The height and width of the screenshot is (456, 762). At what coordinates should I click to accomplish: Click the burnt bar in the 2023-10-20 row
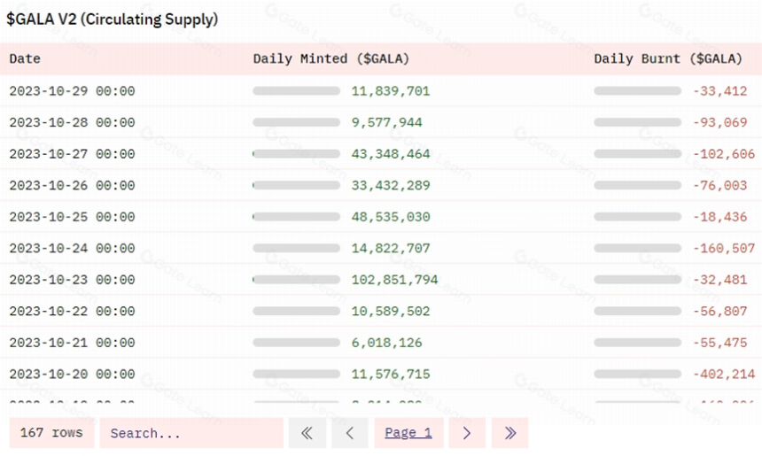638,374
